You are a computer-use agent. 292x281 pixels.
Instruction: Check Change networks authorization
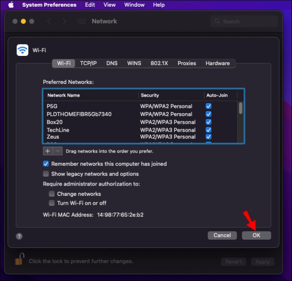coord(52,194)
